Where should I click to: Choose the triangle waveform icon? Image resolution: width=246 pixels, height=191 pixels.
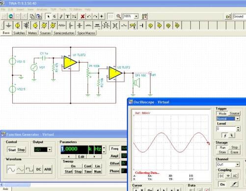click(21, 169)
